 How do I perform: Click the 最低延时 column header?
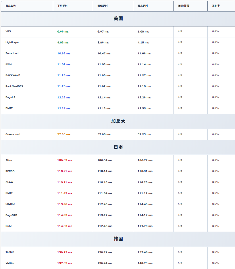(x=102, y=6)
